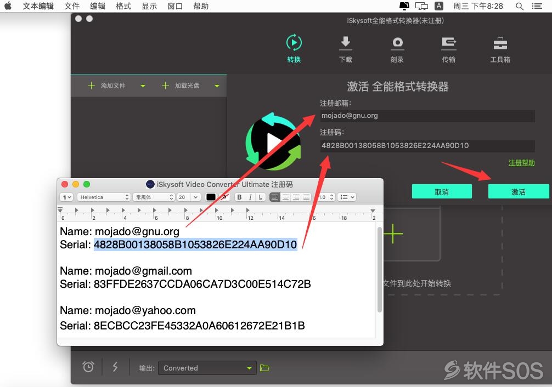The width and height of the screenshot is (552, 387).
Task: Click the Cancel (取消) button
Action: (442, 192)
